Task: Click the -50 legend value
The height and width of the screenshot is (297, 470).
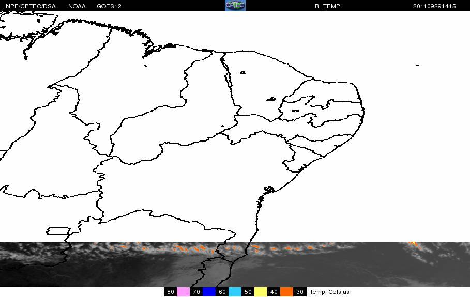Action: (x=247, y=292)
